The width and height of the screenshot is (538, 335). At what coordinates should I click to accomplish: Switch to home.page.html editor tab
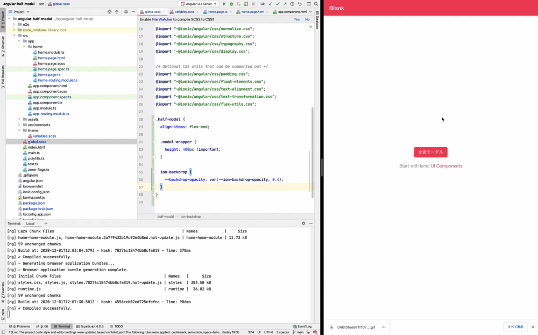[x=252, y=12]
